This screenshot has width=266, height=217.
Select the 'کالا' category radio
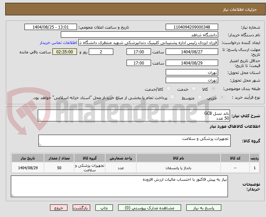(214, 89)
